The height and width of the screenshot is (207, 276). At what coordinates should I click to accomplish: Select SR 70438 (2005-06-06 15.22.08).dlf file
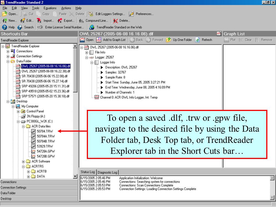[45, 76]
